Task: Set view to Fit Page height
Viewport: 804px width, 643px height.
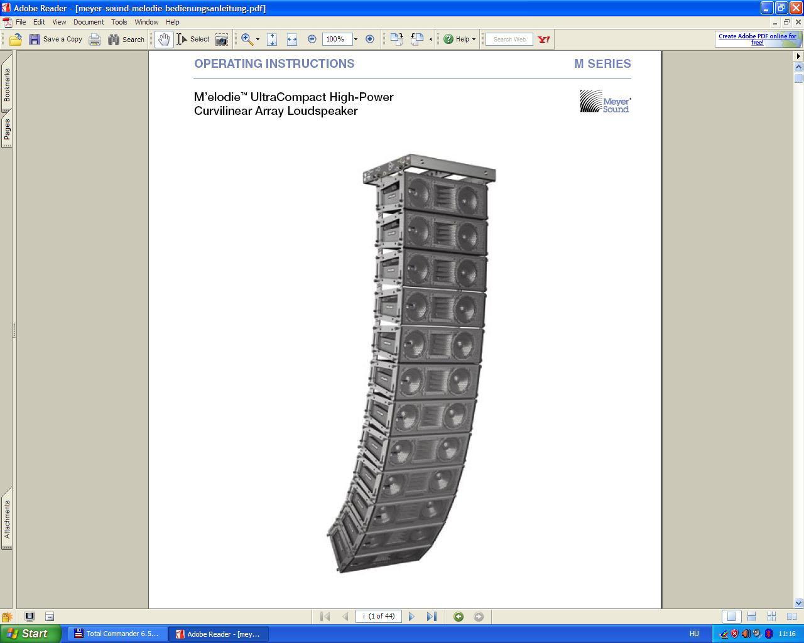Action: click(272, 40)
